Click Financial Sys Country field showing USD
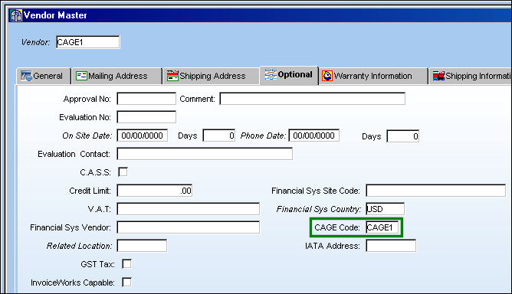This screenshot has width=512, height=294. [x=386, y=209]
